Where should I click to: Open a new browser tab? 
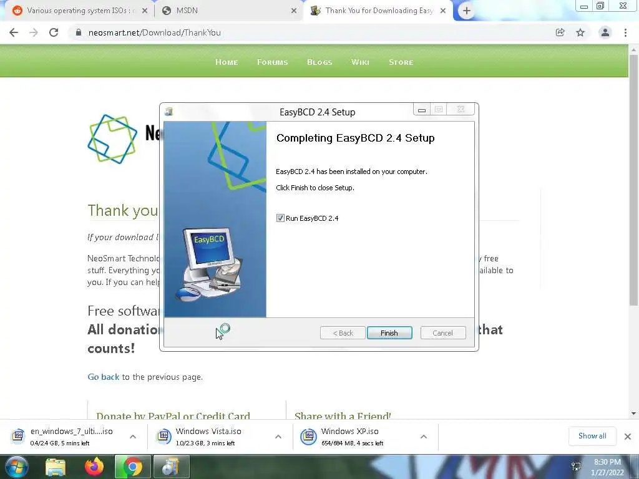(467, 11)
